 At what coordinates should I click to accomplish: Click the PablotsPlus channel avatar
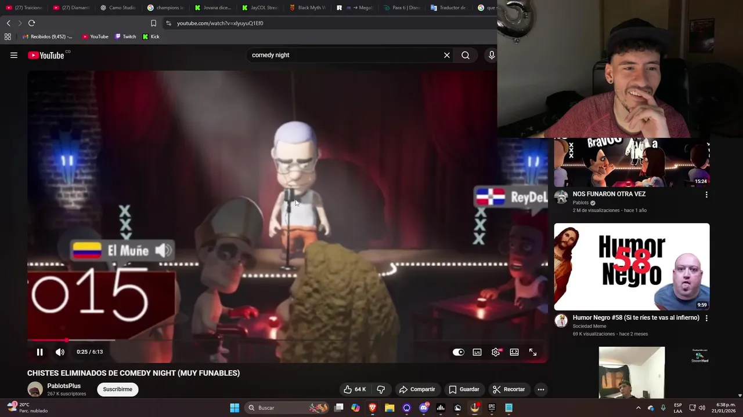pyautogui.click(x=35, y=389)
